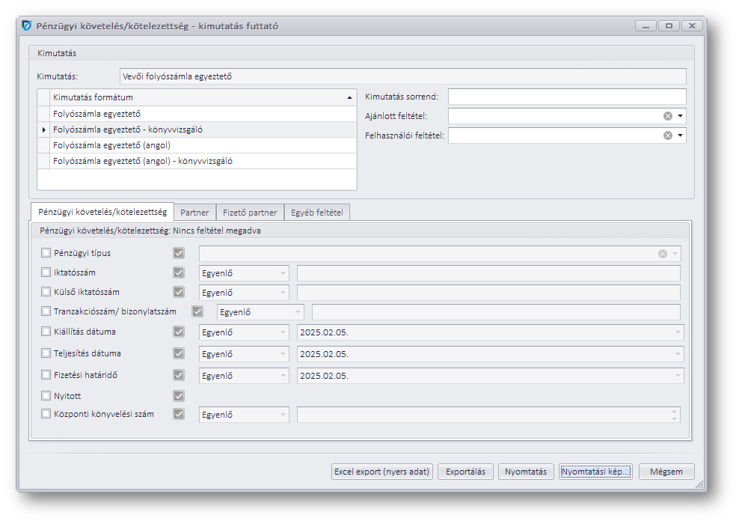739x524 pixels.
Task: Click the grey checkmark icon beside Pénzügyi típus
Action: tap(179, 253)
